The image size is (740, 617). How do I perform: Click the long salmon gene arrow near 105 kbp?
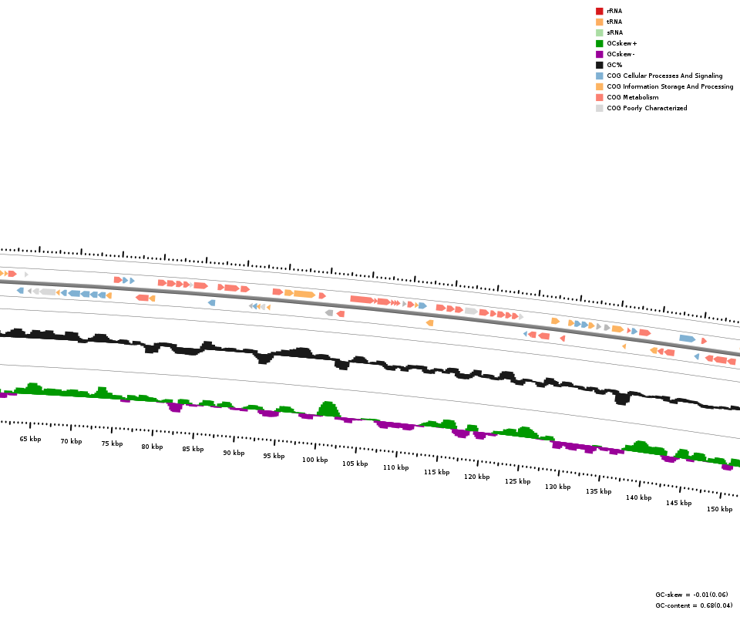click(362, 299)
